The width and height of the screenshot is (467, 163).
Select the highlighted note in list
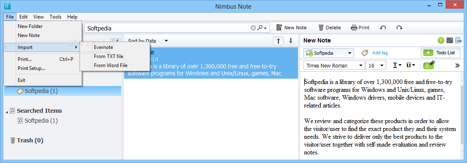pos(211,63)
